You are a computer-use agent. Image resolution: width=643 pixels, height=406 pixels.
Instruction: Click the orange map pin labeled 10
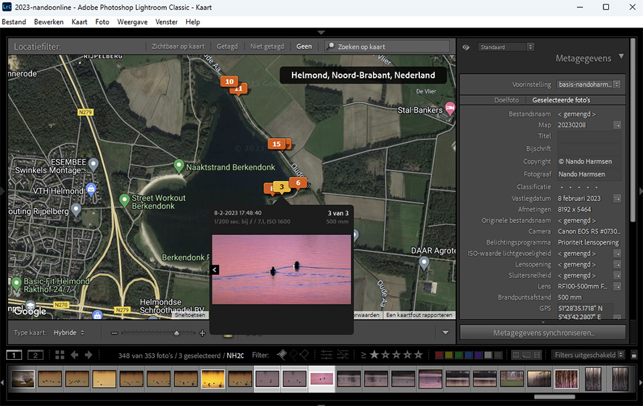229,82
